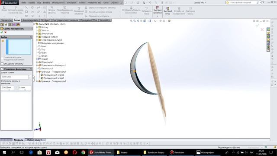Collapse Граница - Поверхность1 node

[37, 72]
